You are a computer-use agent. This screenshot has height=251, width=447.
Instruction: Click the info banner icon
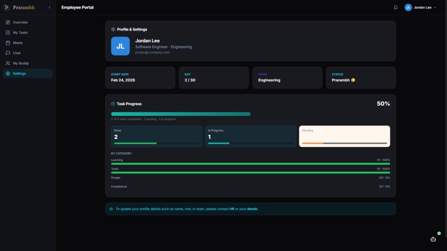coord(111,209)
